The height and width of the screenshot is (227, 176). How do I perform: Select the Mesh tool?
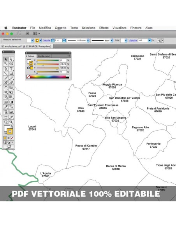tap(6, 102)
